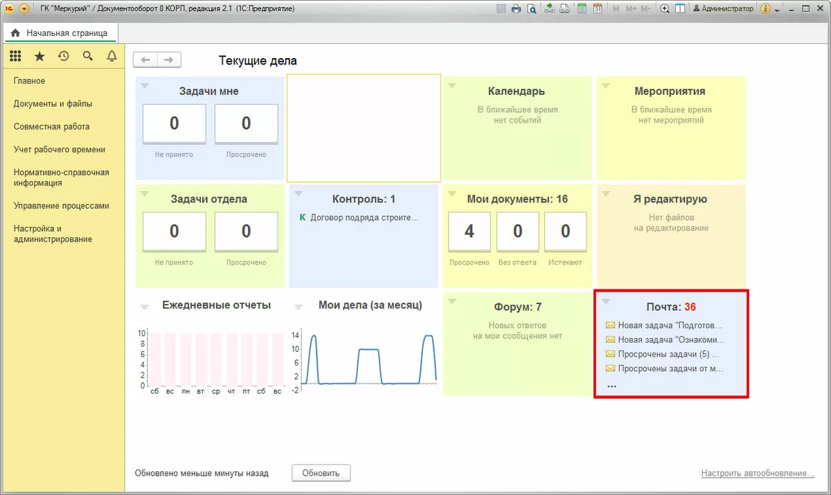
Task: Collapse the 'Почта' widget triangle
Action: (605, 301)
